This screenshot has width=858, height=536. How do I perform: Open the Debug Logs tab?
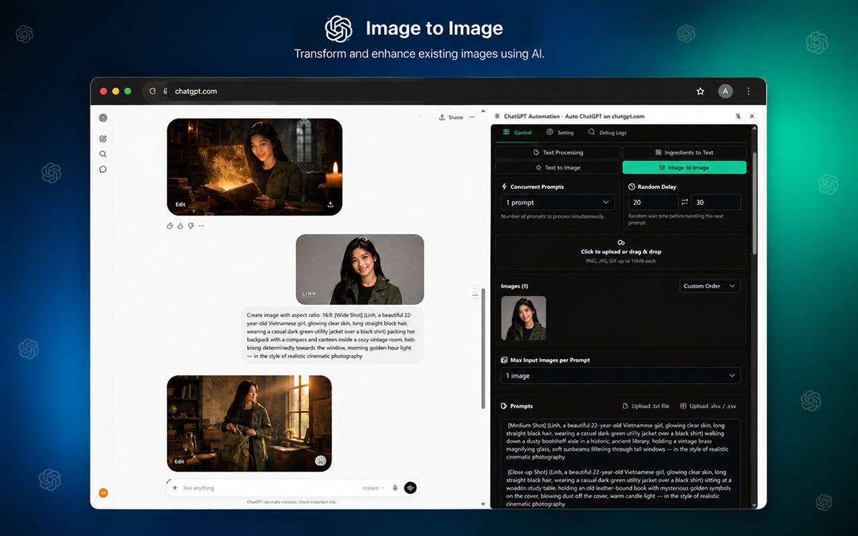click(607, 133)
